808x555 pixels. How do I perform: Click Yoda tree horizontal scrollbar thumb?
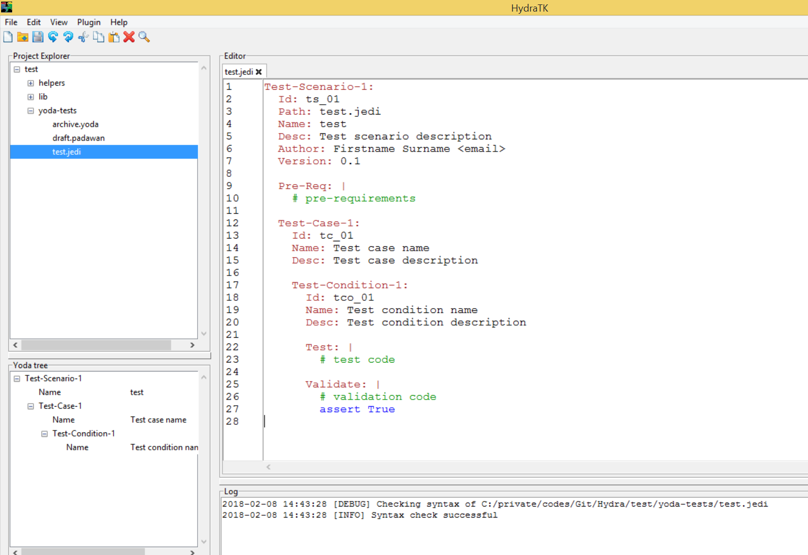[x=83, y=552]
